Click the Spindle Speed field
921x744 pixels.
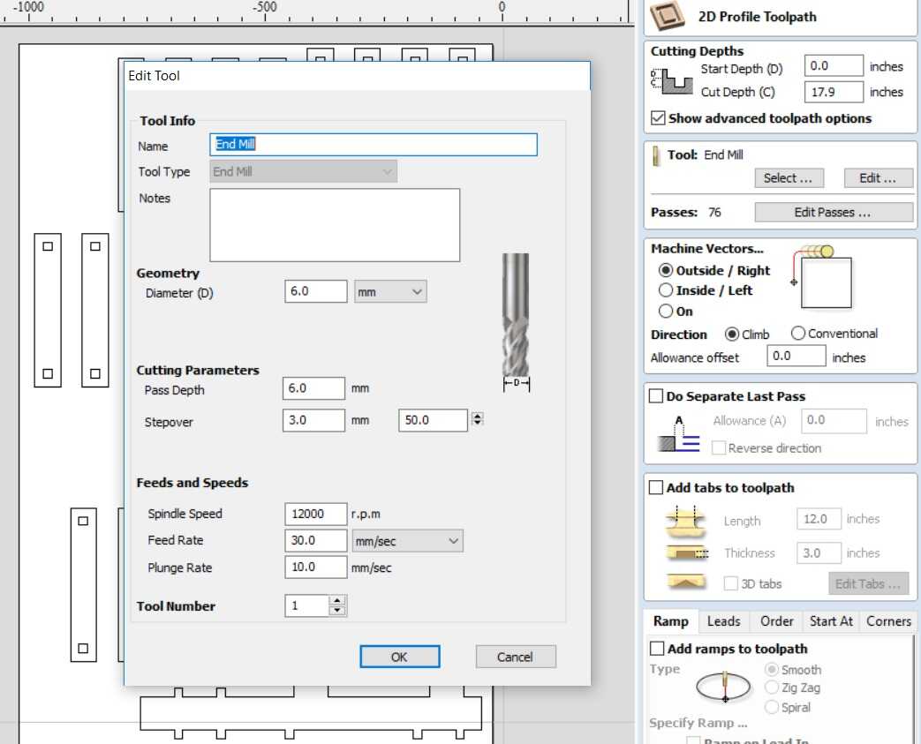(x=315, y=514)
